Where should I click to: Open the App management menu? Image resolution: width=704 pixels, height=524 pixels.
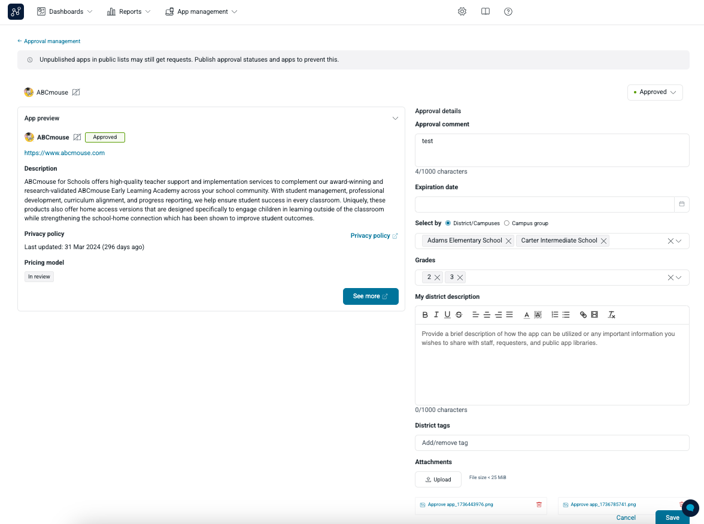point(201,11)
